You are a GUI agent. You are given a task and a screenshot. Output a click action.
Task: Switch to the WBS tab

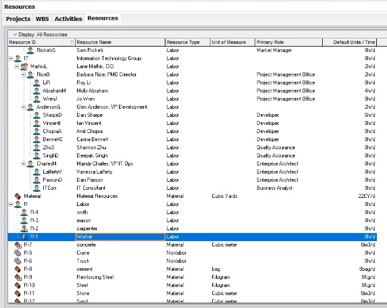(x=42, y=19)
